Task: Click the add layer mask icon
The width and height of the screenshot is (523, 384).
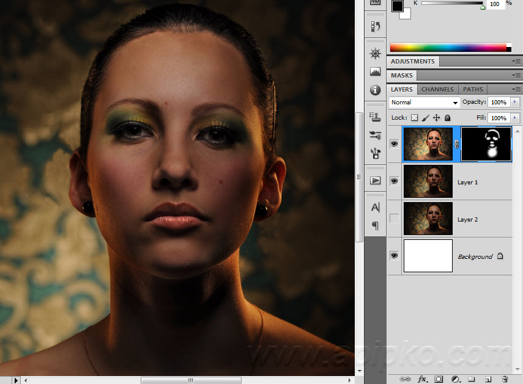Action: pos(439,379)
